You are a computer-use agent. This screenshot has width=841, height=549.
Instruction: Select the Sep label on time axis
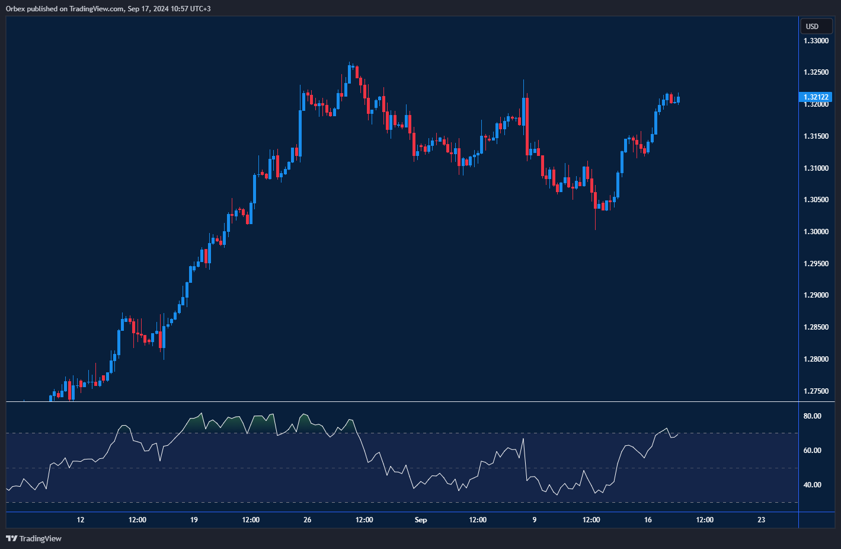421,520
